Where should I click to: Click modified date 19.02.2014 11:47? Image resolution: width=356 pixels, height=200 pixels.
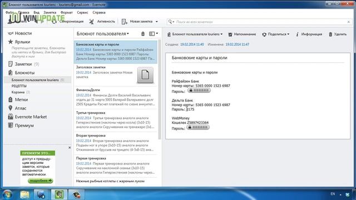pos(238,44)
